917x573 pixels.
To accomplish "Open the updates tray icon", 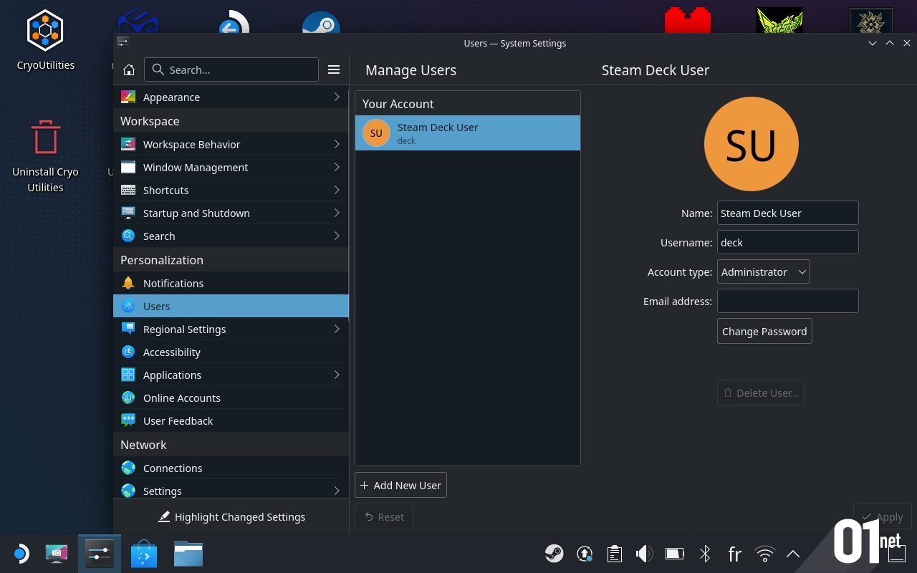I will (x=585, y=554).
